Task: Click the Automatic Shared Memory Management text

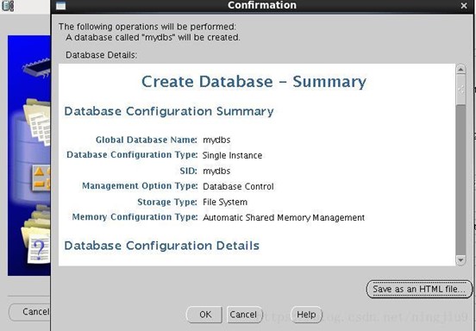Action: [x=284, y=217]
